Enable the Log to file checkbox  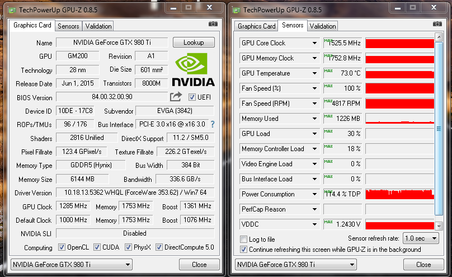(243, 240)
